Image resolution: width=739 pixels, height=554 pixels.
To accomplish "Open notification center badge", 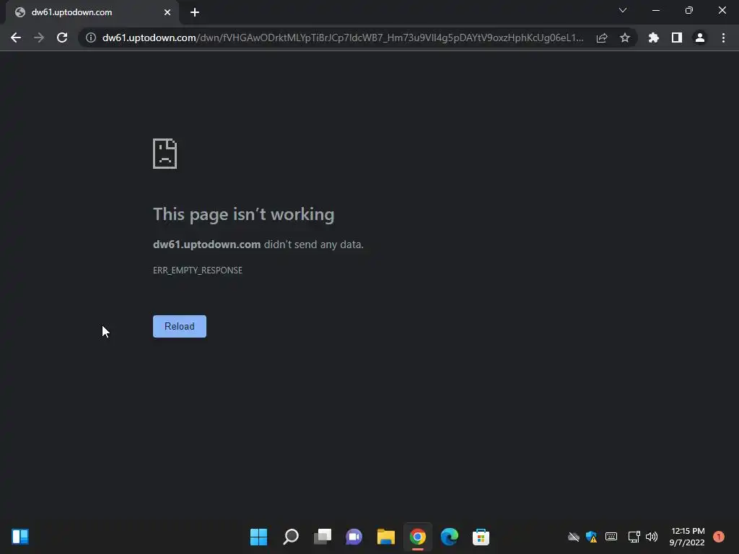I will [719, 537].
